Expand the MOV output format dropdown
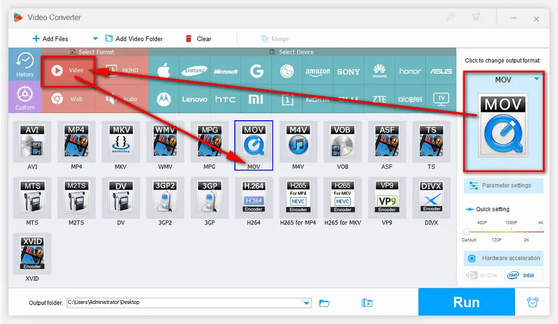558x324 pixels. (x=536, y=80)
